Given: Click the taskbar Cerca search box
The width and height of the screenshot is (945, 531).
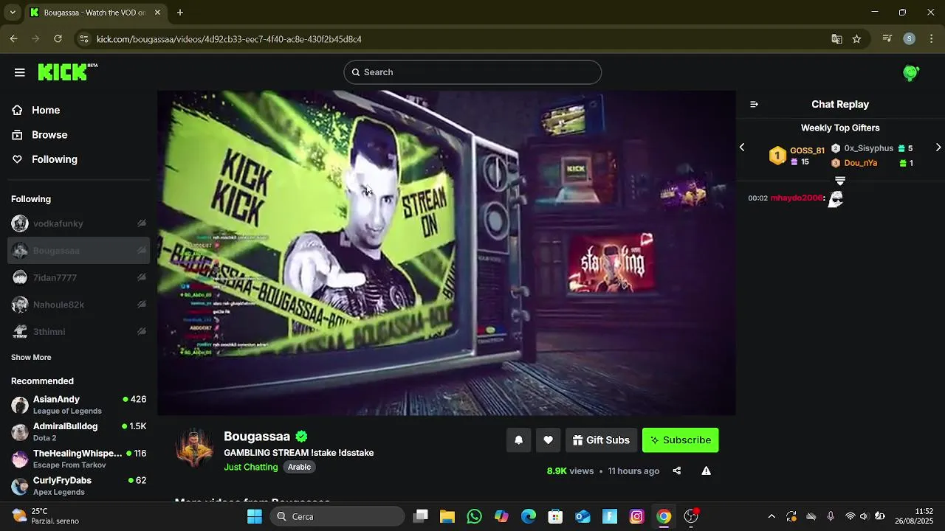Looking at the screenshot, I should (337, 516).
